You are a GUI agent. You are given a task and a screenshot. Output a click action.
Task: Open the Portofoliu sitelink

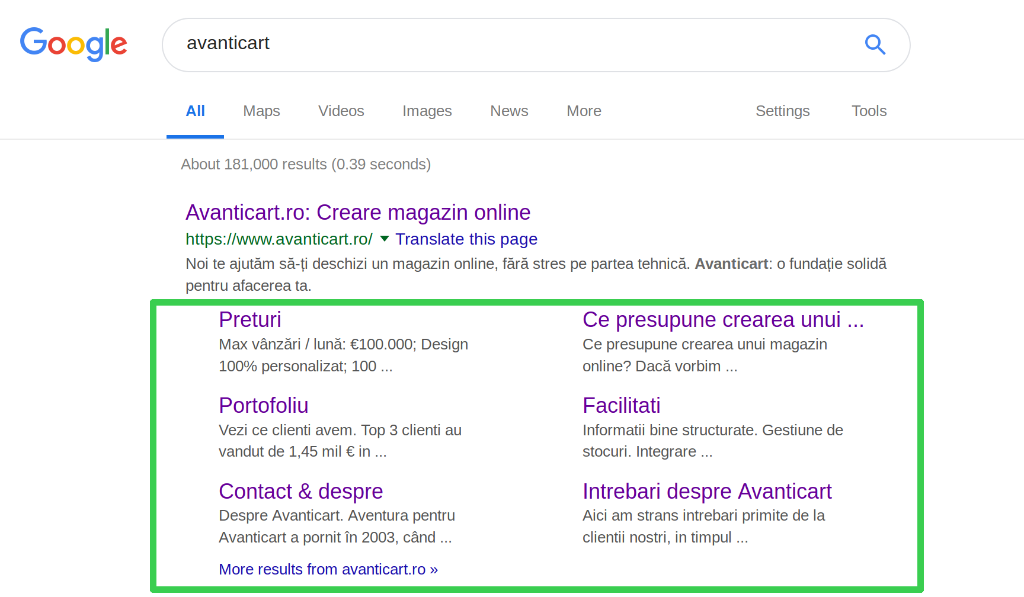[x=263, y=406]
